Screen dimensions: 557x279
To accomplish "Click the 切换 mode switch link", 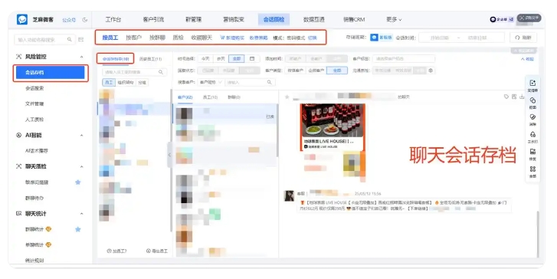I will 313,38.
